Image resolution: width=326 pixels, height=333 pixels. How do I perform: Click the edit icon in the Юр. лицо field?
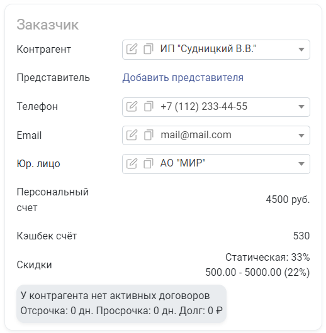coord(132,163)
